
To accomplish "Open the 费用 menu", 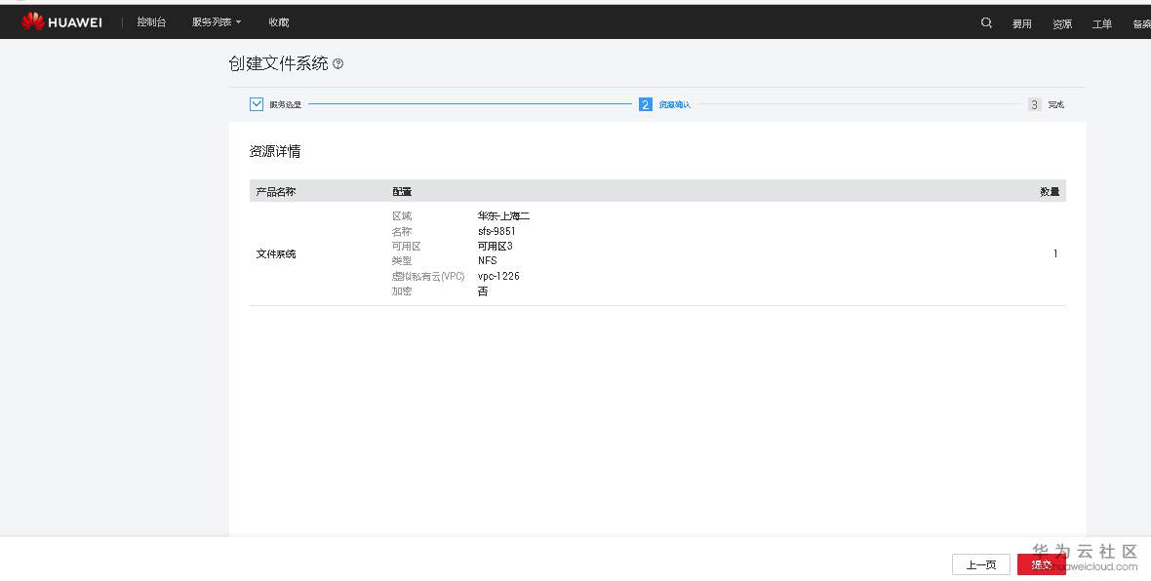I will point(1022,24).
